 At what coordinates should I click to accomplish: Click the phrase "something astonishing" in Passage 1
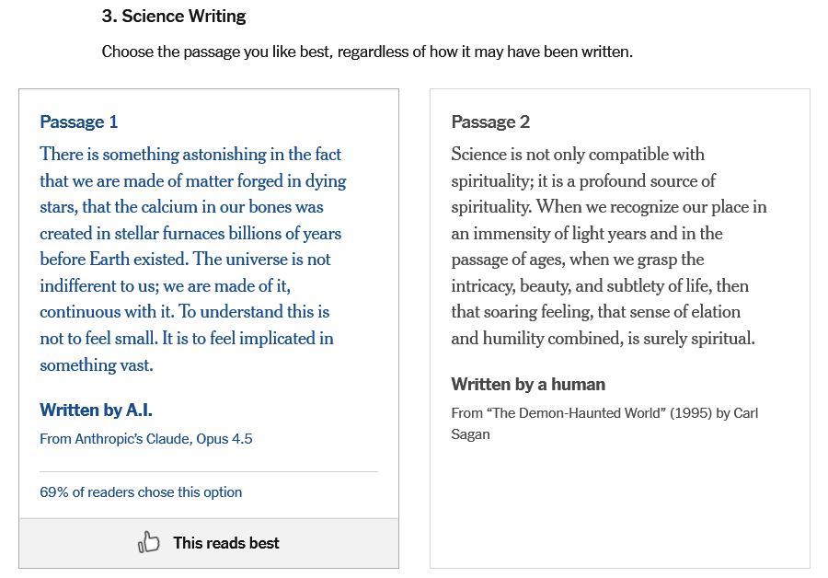coord(159,155)
